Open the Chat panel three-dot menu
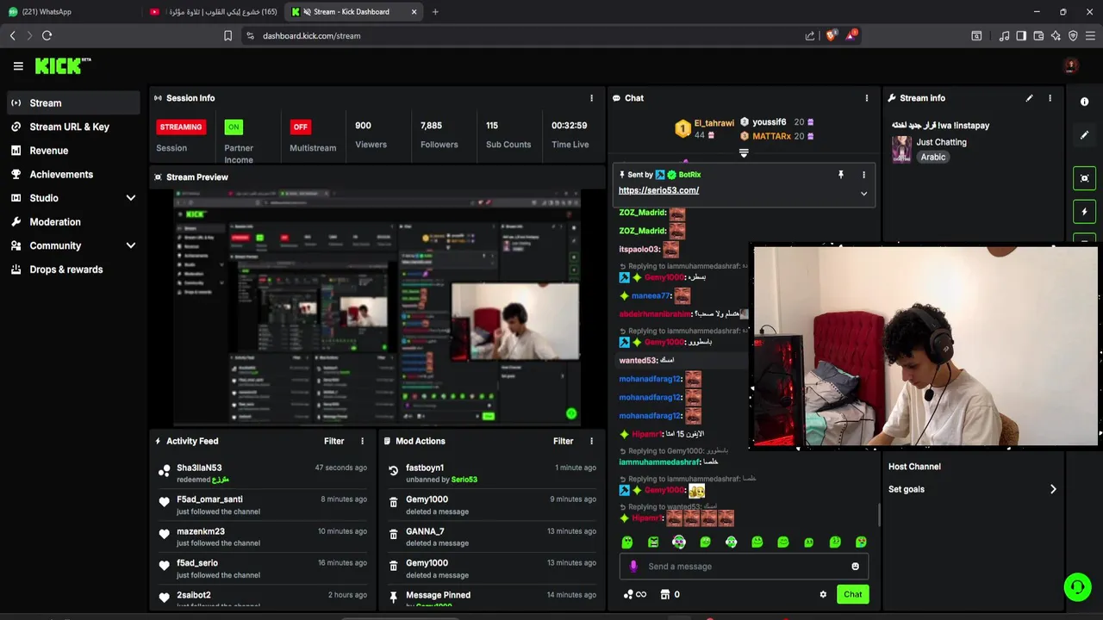The image size is (1103, 620). point(867,98)
